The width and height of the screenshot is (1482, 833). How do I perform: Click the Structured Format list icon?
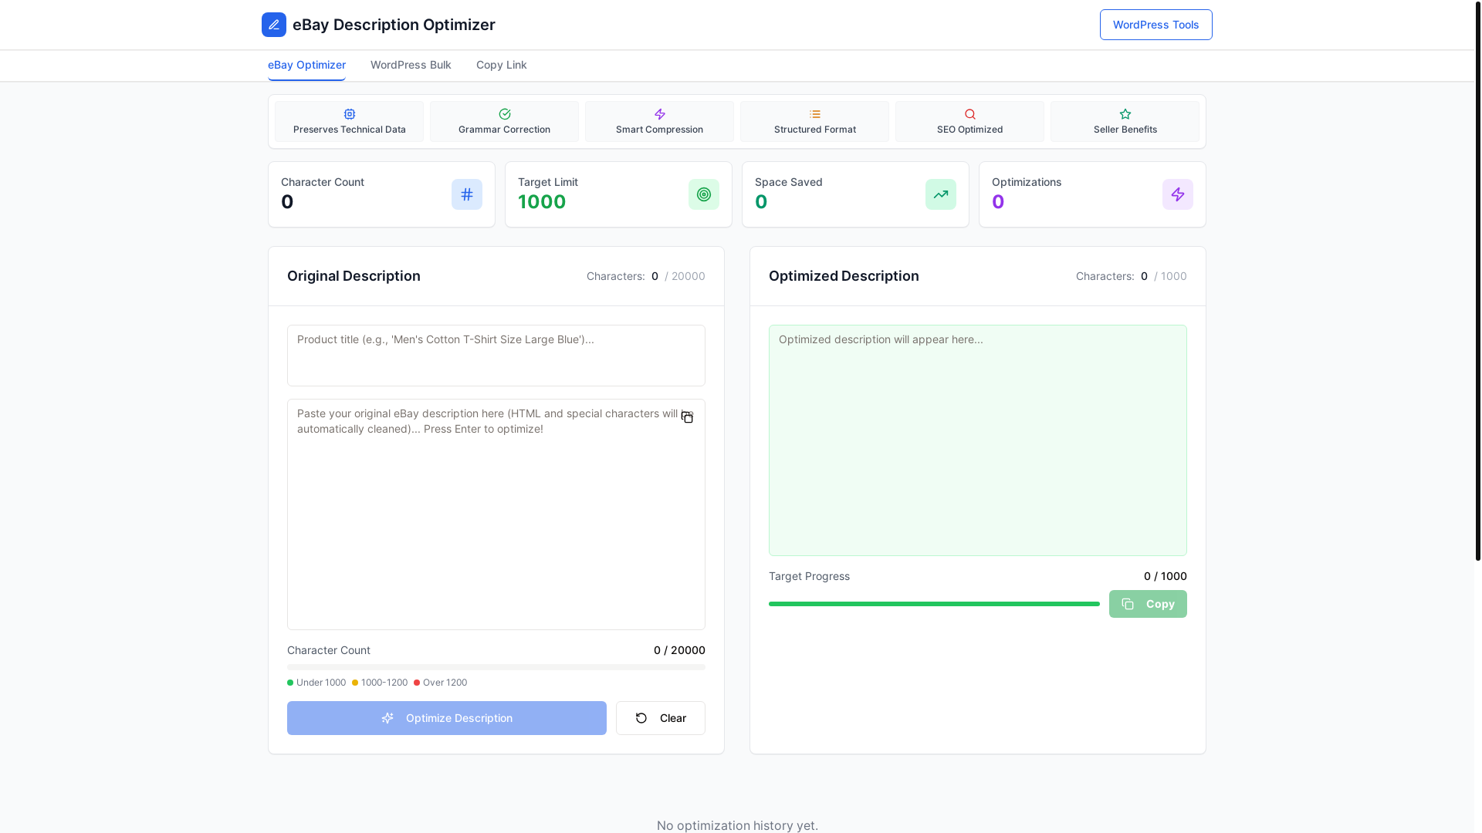pos(815,114)
